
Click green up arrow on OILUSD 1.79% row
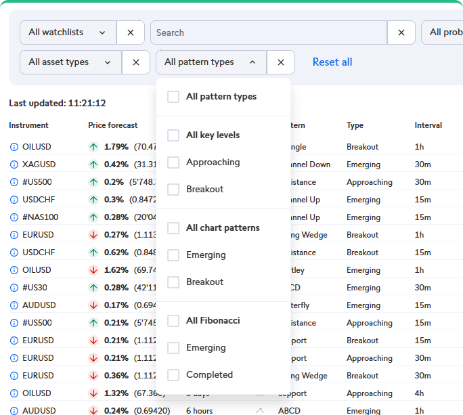pyautogui.click(x=93, y=147)
